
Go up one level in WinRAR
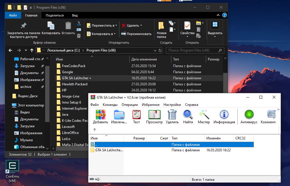pos(95,130)
